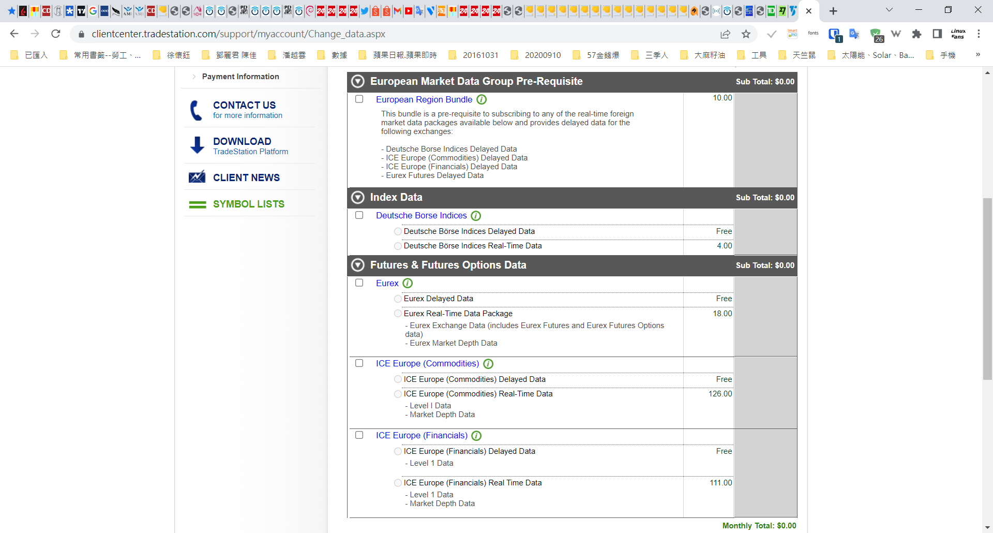Screen dimensions: 993x533
Task: Collapse European Market Data Group Pre-Requisite section
Action: [358, 81]
